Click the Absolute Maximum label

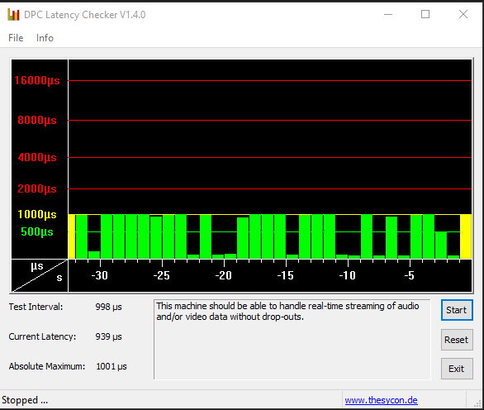click(47, 366)
